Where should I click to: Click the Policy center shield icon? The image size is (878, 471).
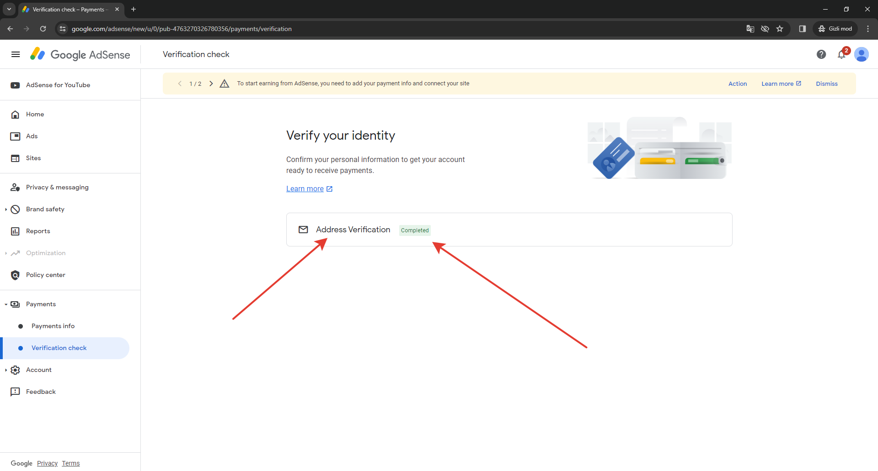[x=15, y=275]
